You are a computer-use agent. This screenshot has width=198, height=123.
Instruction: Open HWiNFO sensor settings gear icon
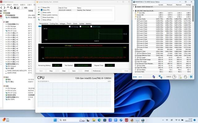[x=185, y=77]
